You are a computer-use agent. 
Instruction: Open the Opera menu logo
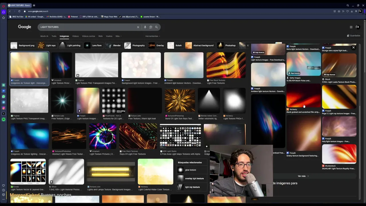3,6
